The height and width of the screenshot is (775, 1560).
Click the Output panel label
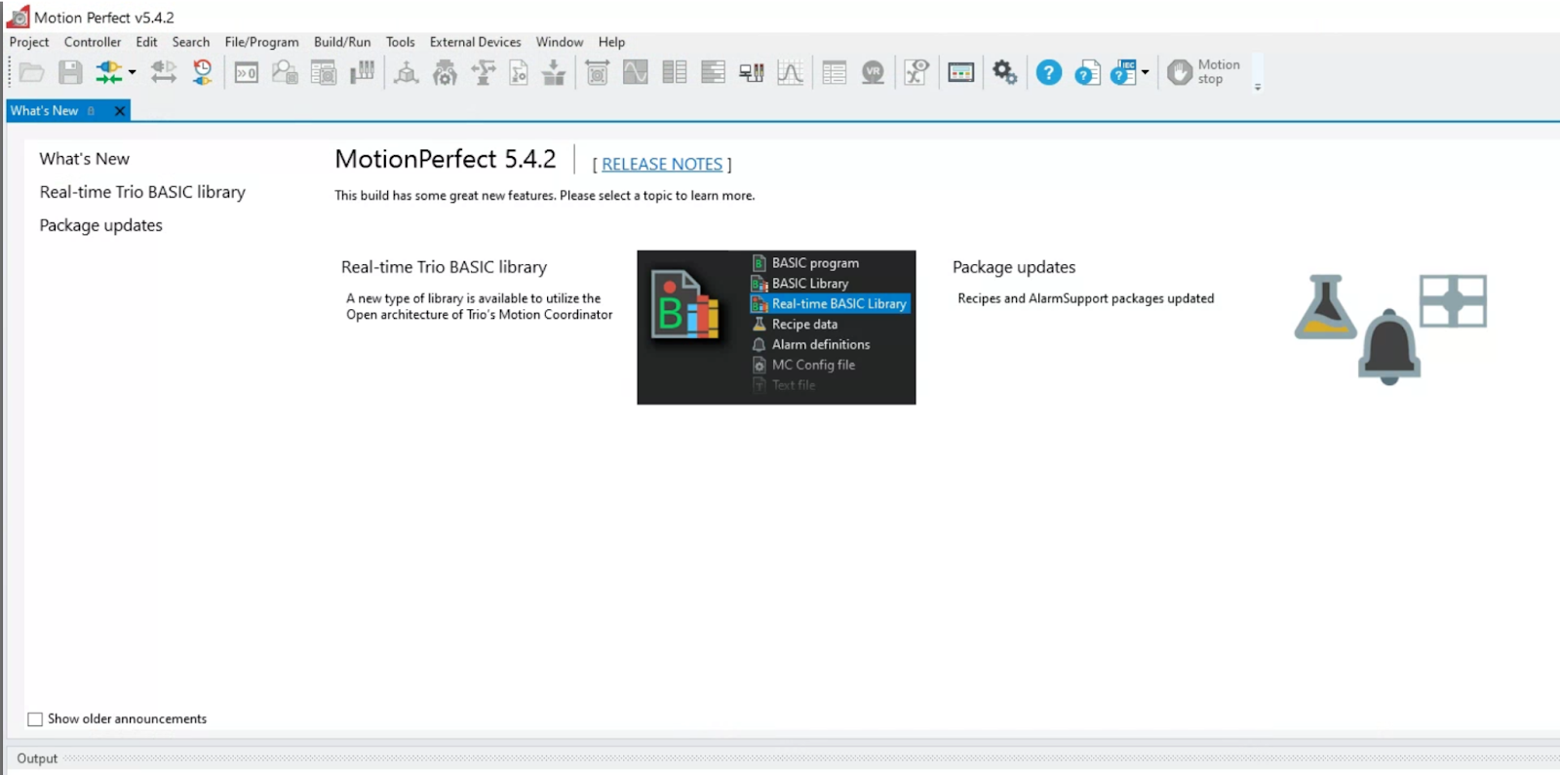tap(37, 758)
